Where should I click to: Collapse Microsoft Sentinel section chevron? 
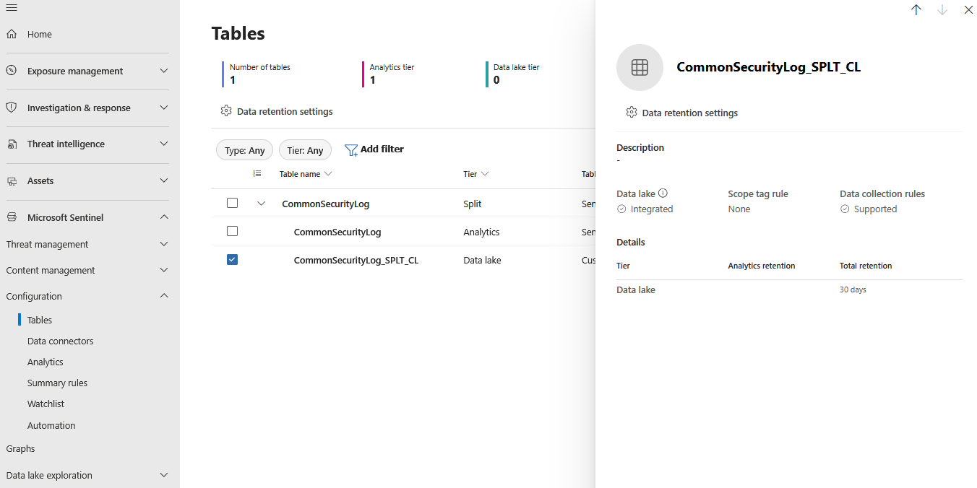pyautogui.click(x=164, y=217)
